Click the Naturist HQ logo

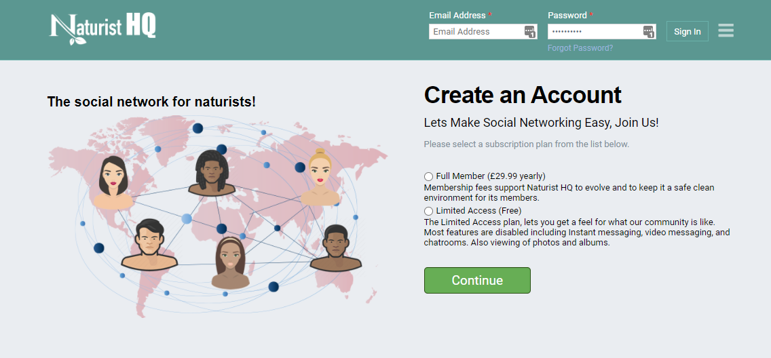click(102, 28)
